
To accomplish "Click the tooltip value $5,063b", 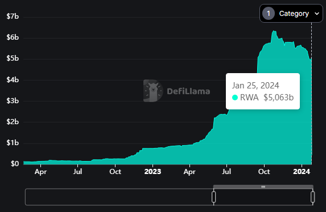I will pos(279,97).
